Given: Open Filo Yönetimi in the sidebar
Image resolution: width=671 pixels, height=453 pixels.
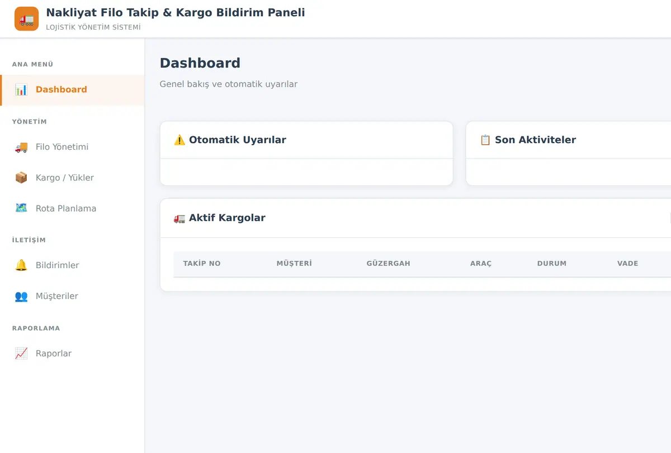Looking at the screenshot, I should click(72, 147).
